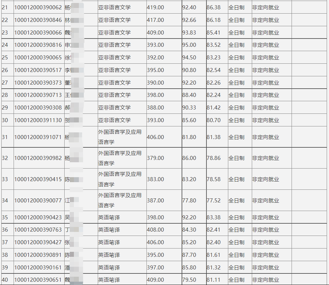Screen dimensions: 329x285
Task: Click score 419.00 in row 21
Action: coord(155,8)
